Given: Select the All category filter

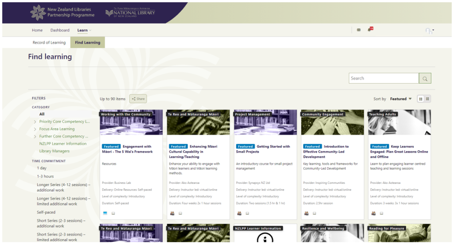Looking at the screenshot, I should pos(42,114).
